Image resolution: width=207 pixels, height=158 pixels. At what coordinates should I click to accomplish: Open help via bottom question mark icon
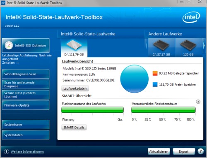click(200, 151)
